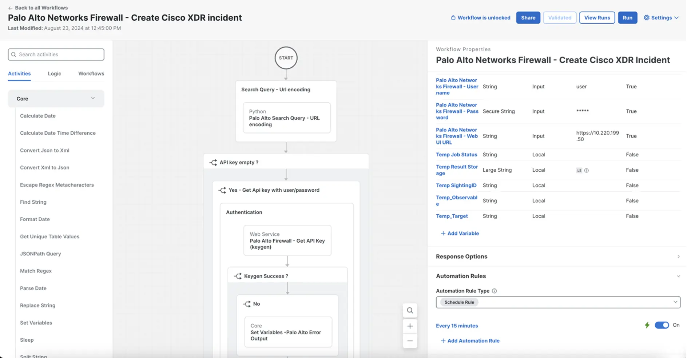Click the Add Variable link

[x=460, y=233]
